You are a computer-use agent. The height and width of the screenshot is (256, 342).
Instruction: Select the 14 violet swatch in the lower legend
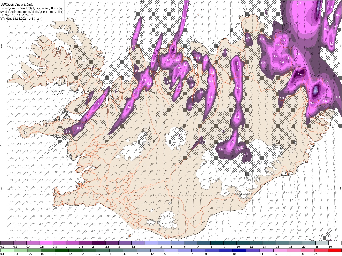click(266, 250)
